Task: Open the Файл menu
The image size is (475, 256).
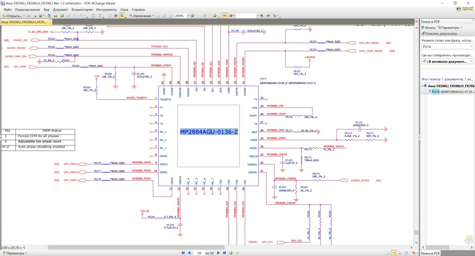Action: (8, 9)
